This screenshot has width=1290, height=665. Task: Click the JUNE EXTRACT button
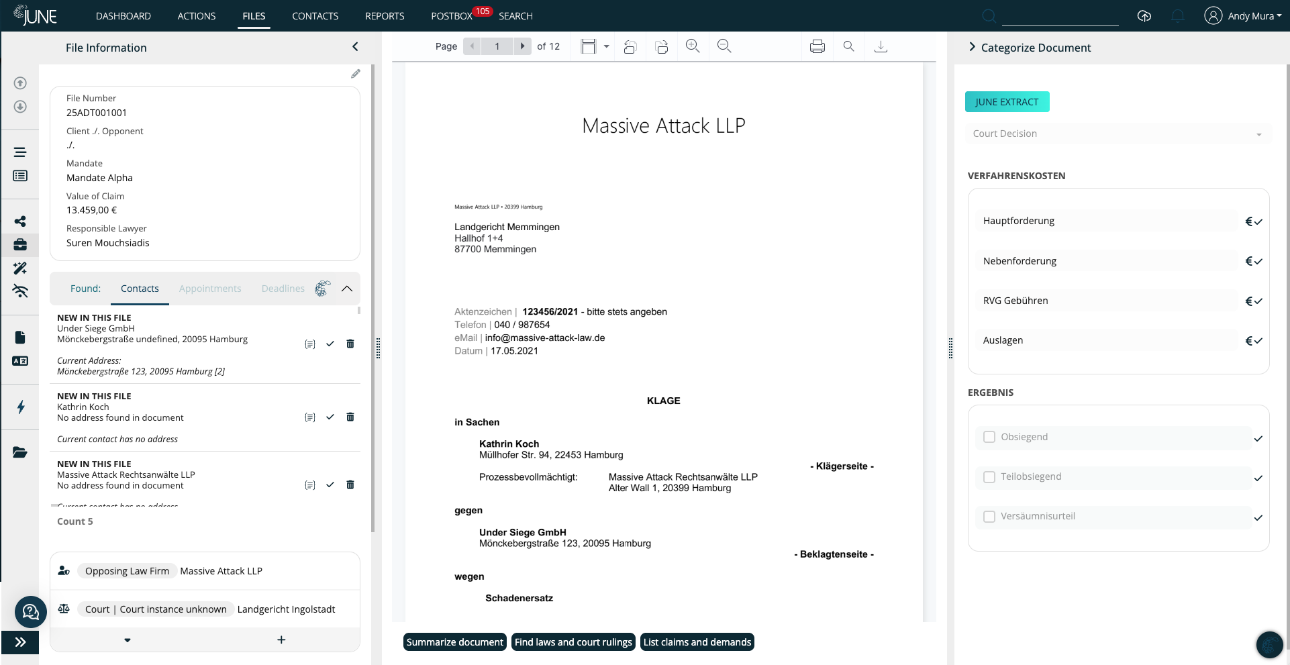tap(1007, 101)
